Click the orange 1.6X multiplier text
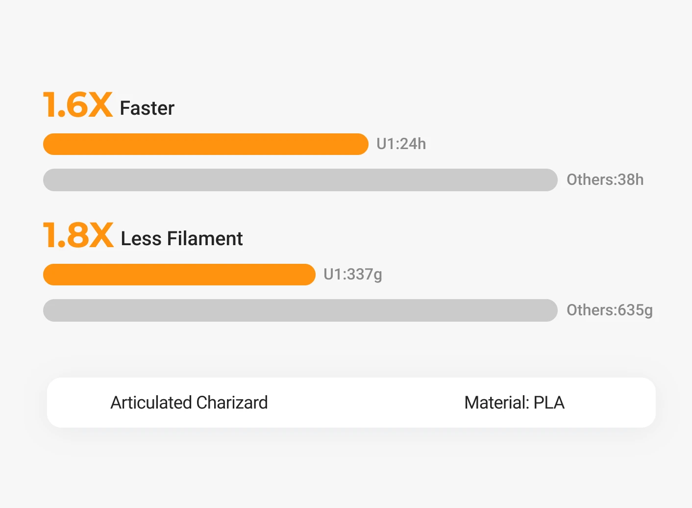The image size is (692, 508). (78, 105)
